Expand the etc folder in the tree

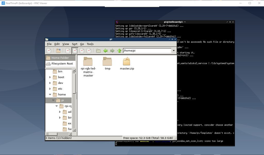[x=50, y=89]
